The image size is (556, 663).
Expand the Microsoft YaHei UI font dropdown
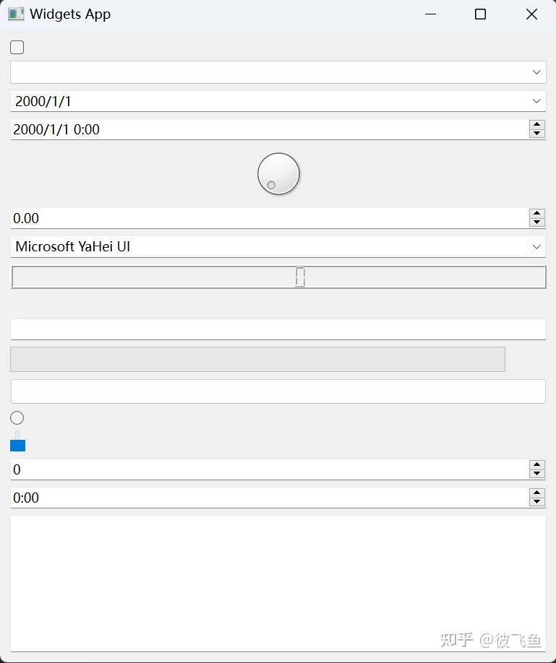point(536,246)
